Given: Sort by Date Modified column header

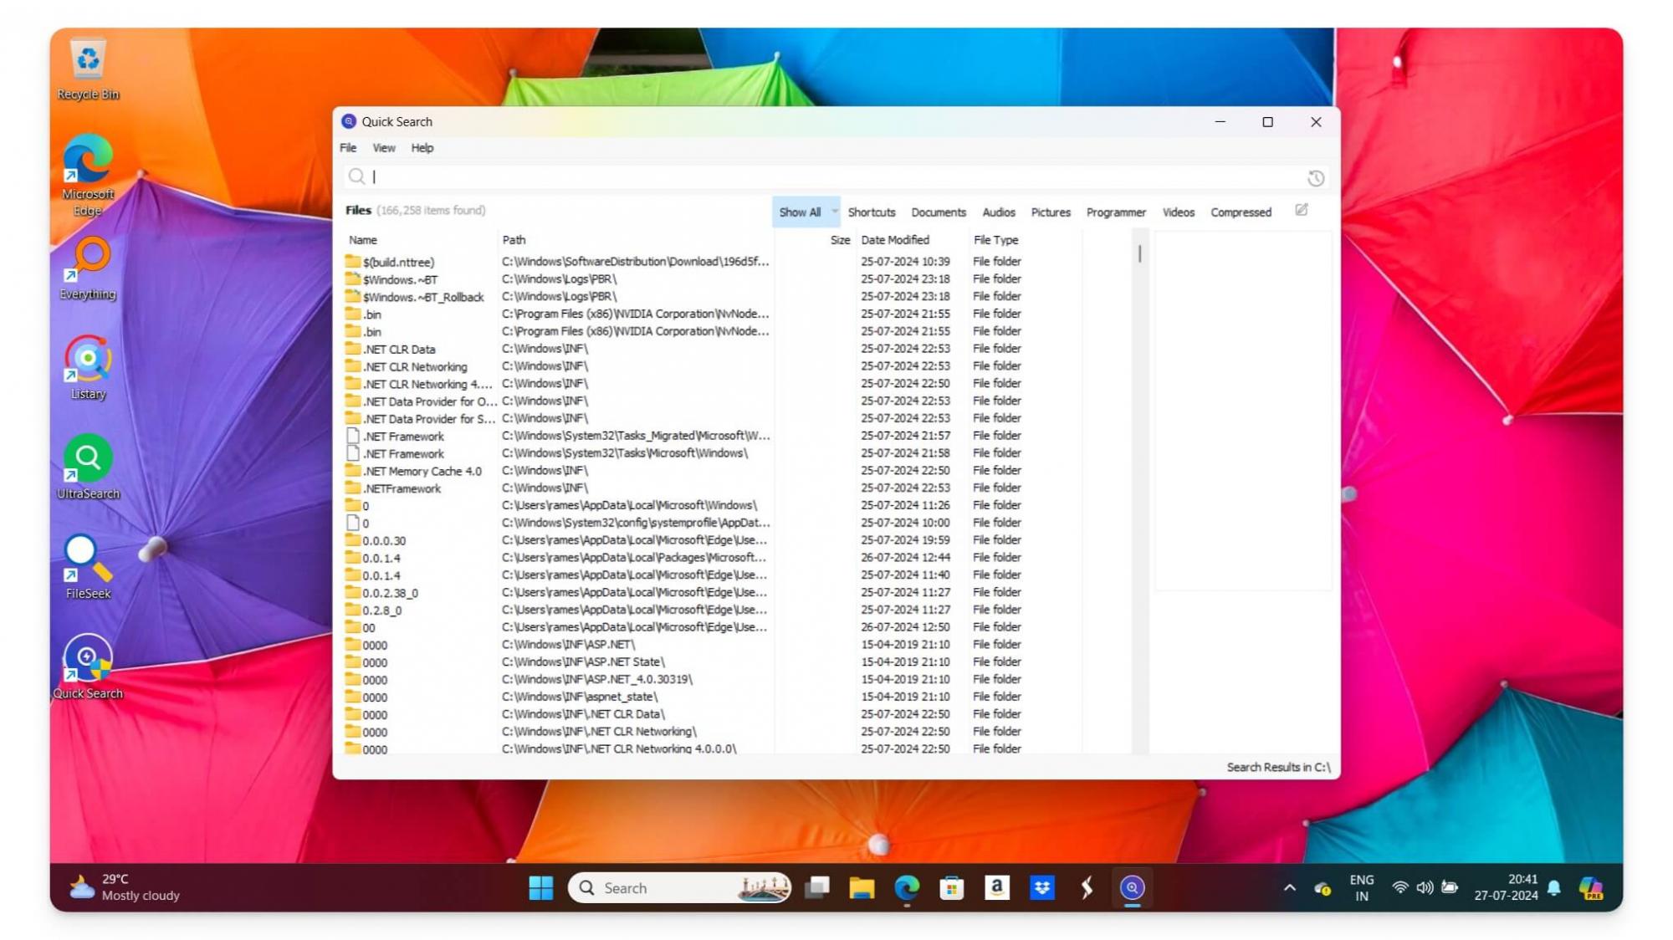Looking at the screenshot, I should 895,240.
